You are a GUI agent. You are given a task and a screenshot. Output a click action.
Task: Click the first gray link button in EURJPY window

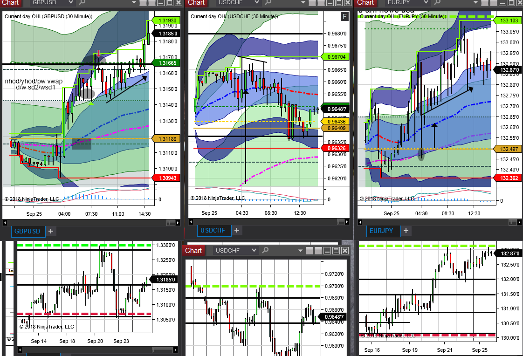click(x=485, y=3)
